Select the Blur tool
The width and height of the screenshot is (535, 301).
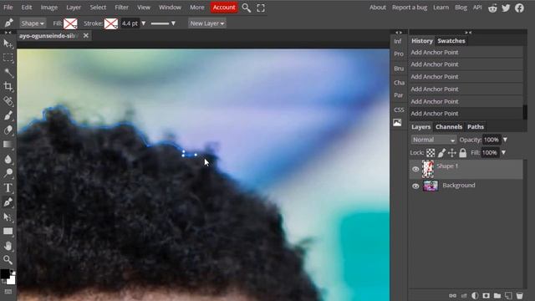(x=8, y=159)
